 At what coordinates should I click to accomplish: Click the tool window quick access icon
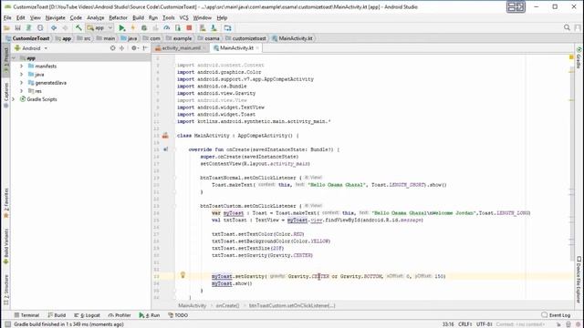coord(7,324)
